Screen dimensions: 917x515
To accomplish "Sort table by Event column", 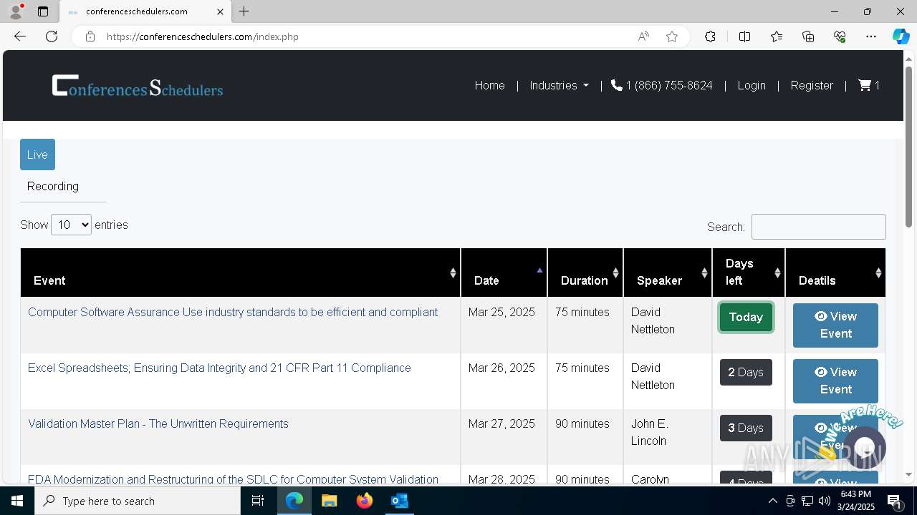I will pos(240,273).
